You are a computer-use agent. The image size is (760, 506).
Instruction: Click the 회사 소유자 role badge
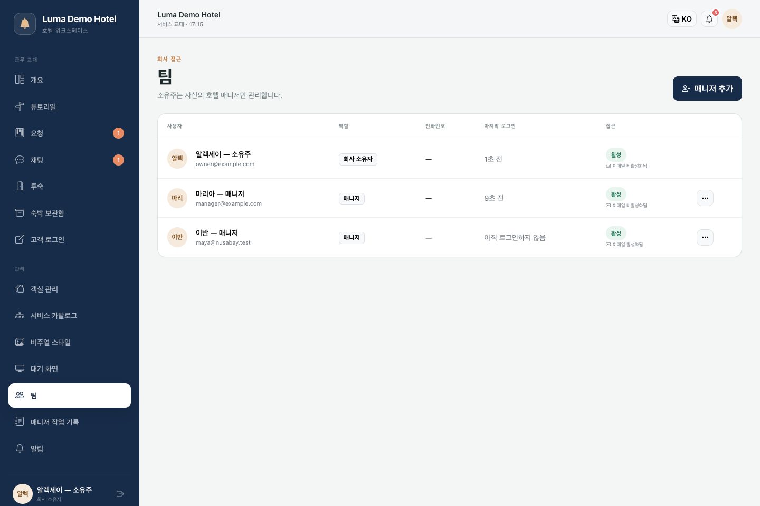tap(358, 159)
